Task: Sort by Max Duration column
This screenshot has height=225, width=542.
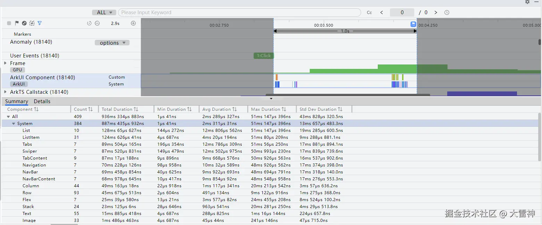Action: point(268,109)
